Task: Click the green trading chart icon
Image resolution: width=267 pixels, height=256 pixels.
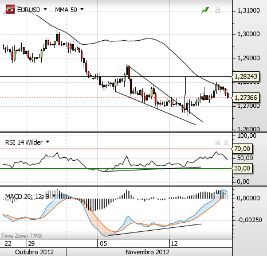Action: click(205, 10)
